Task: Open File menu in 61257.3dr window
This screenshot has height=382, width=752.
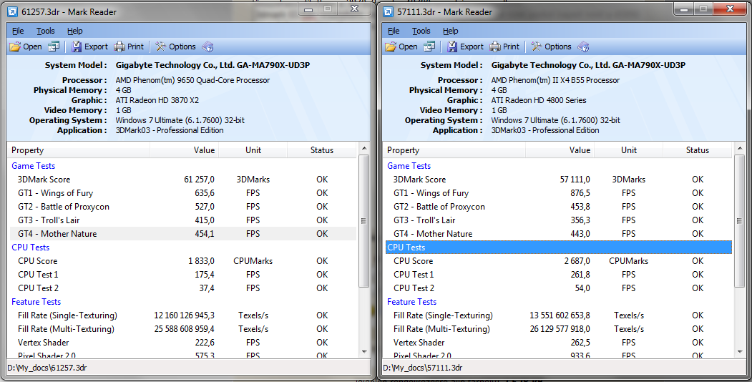Action: pyautogui.click(x=18, y=31)
